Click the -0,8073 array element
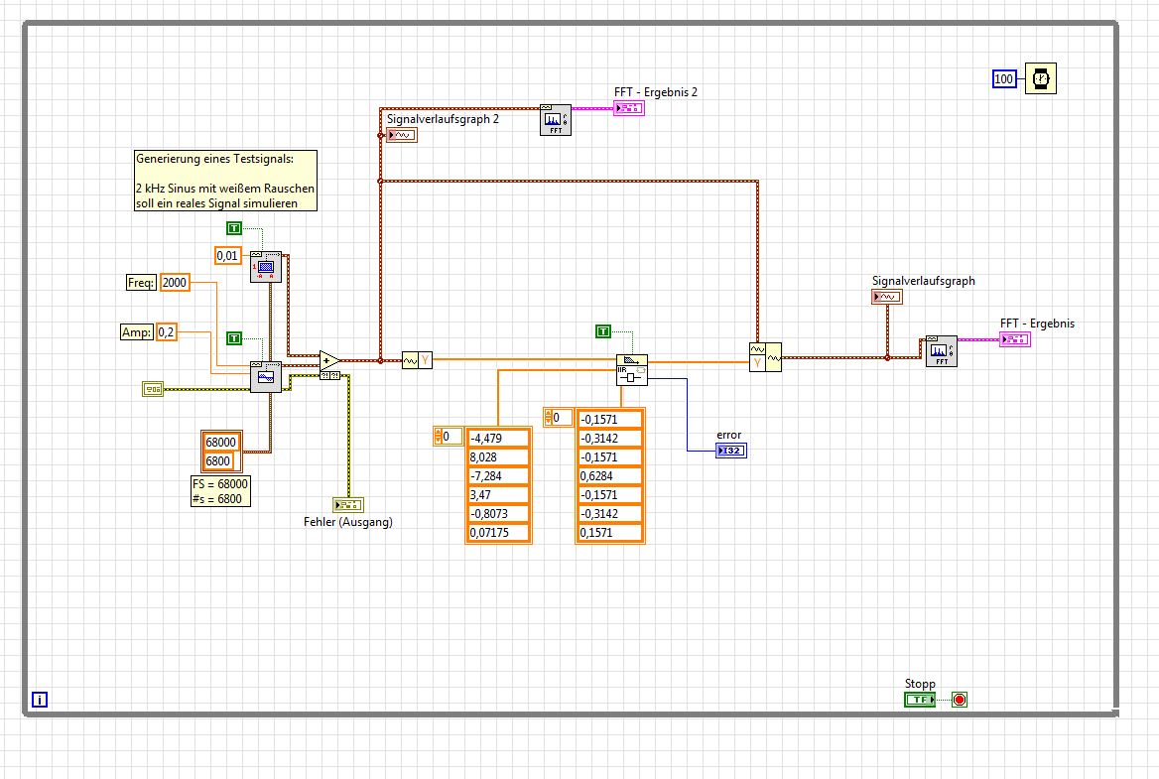This screenshot has height=779, width=1159. click(x=499, y=514)
